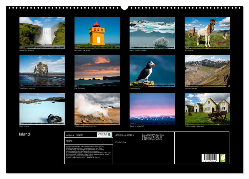Click the green eco leaf logo
Image resolution: width=249 pixels, height=179 pixels.
click(223, 158)
